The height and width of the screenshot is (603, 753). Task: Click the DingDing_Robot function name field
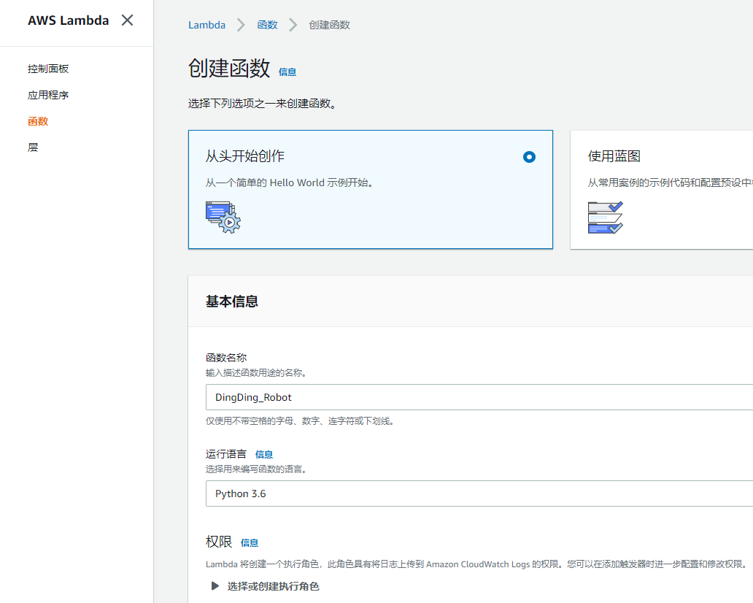point(479,397)
